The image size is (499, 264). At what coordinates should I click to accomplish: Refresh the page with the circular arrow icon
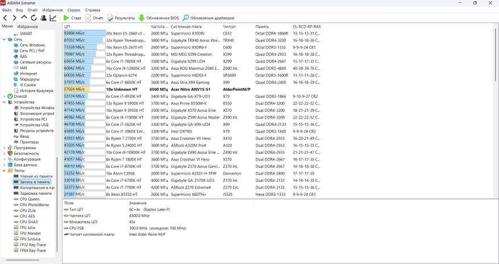click(x=34, y=18)
